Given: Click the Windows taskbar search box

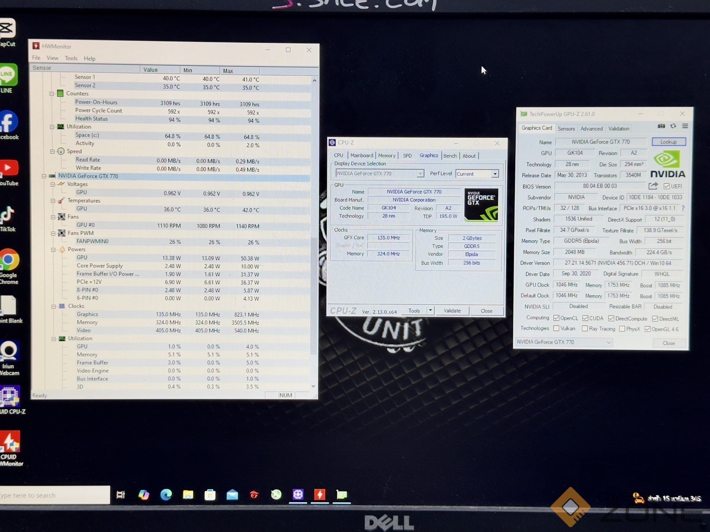Looking at the screenshot, I should coord(54,495).
